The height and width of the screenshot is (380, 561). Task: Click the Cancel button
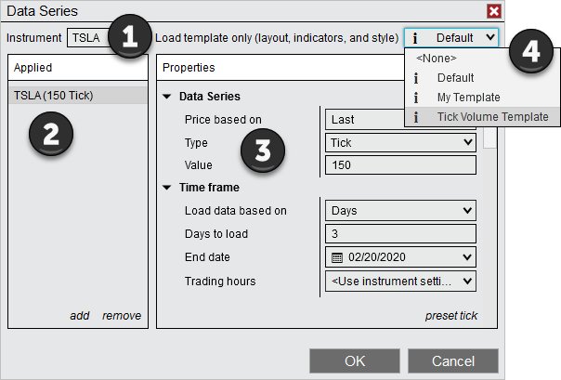[452, 360]
